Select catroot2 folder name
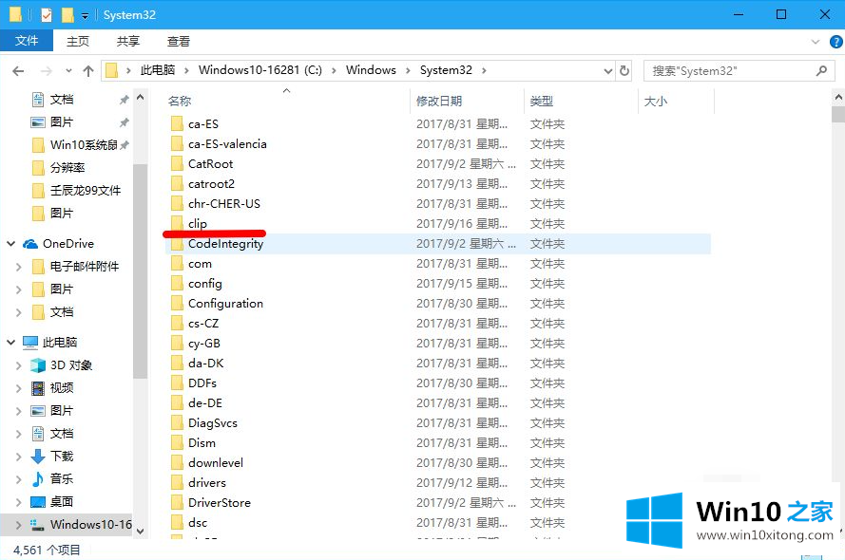Screen dimensions: 845x560 pos(211,183)
